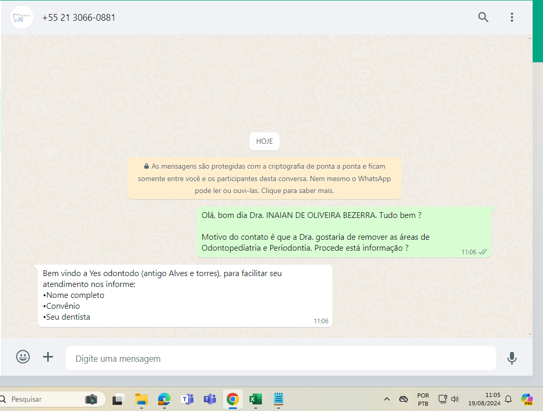Attach a file with the plus icon

pos(48,357)
